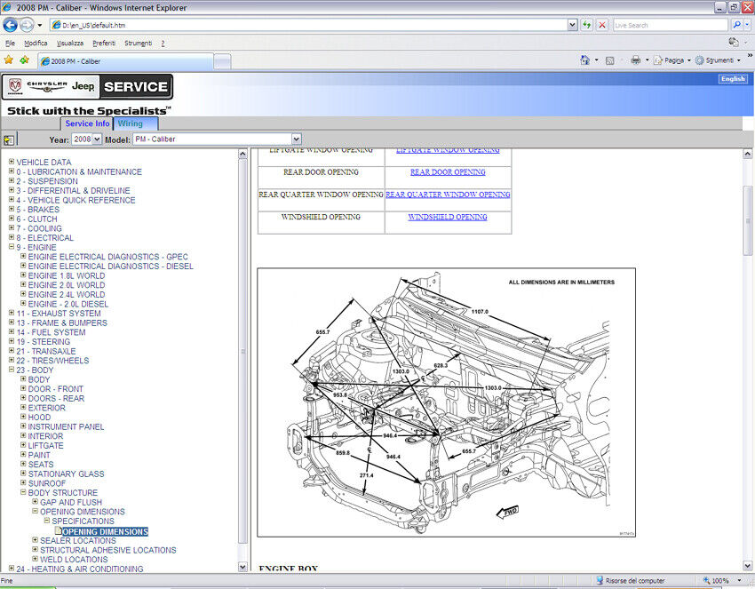Image resolution: width=755 pixels, height=589 pixels.
Task: Click the Home page icon
Action: pos(584,60)
